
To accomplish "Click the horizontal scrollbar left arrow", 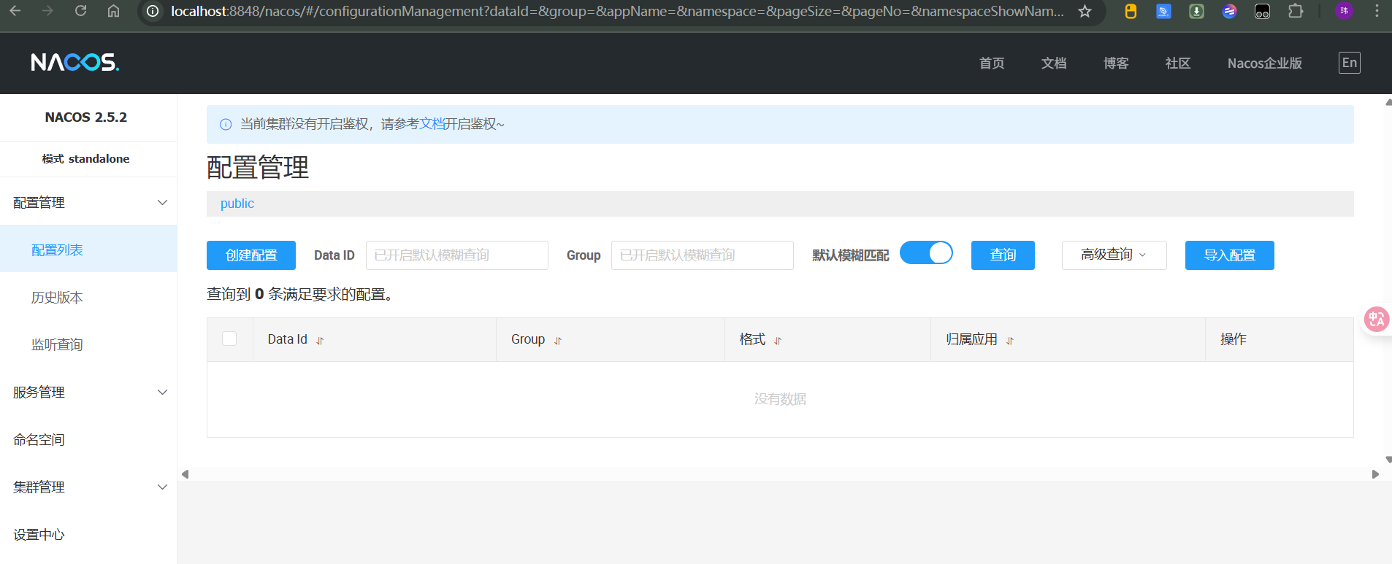I will [186, 474].
